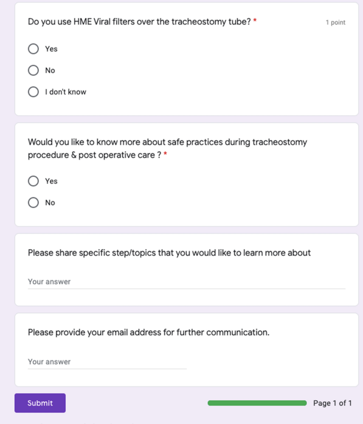Click the "Please provide your email address" title
Screen dimensions: 363x424
click(148, 332)
